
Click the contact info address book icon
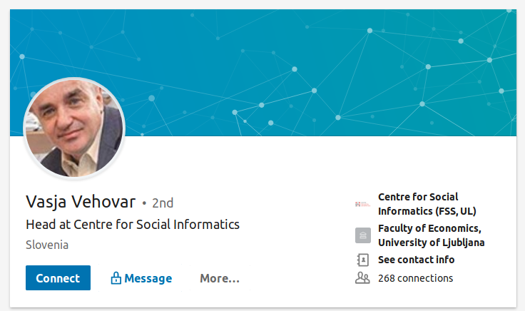point(362,260)
